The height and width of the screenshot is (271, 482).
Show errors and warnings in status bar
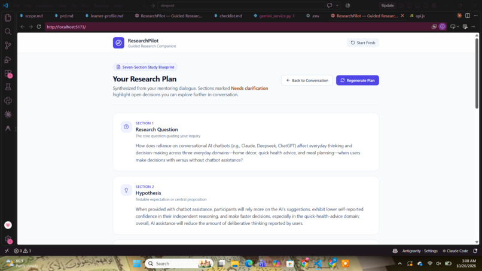pyautogui.click(x=23, y=251)
